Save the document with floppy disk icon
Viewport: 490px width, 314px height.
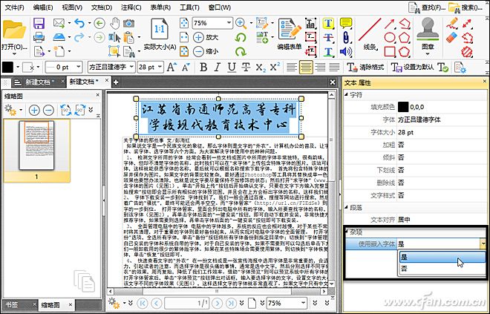coord(39,23)
